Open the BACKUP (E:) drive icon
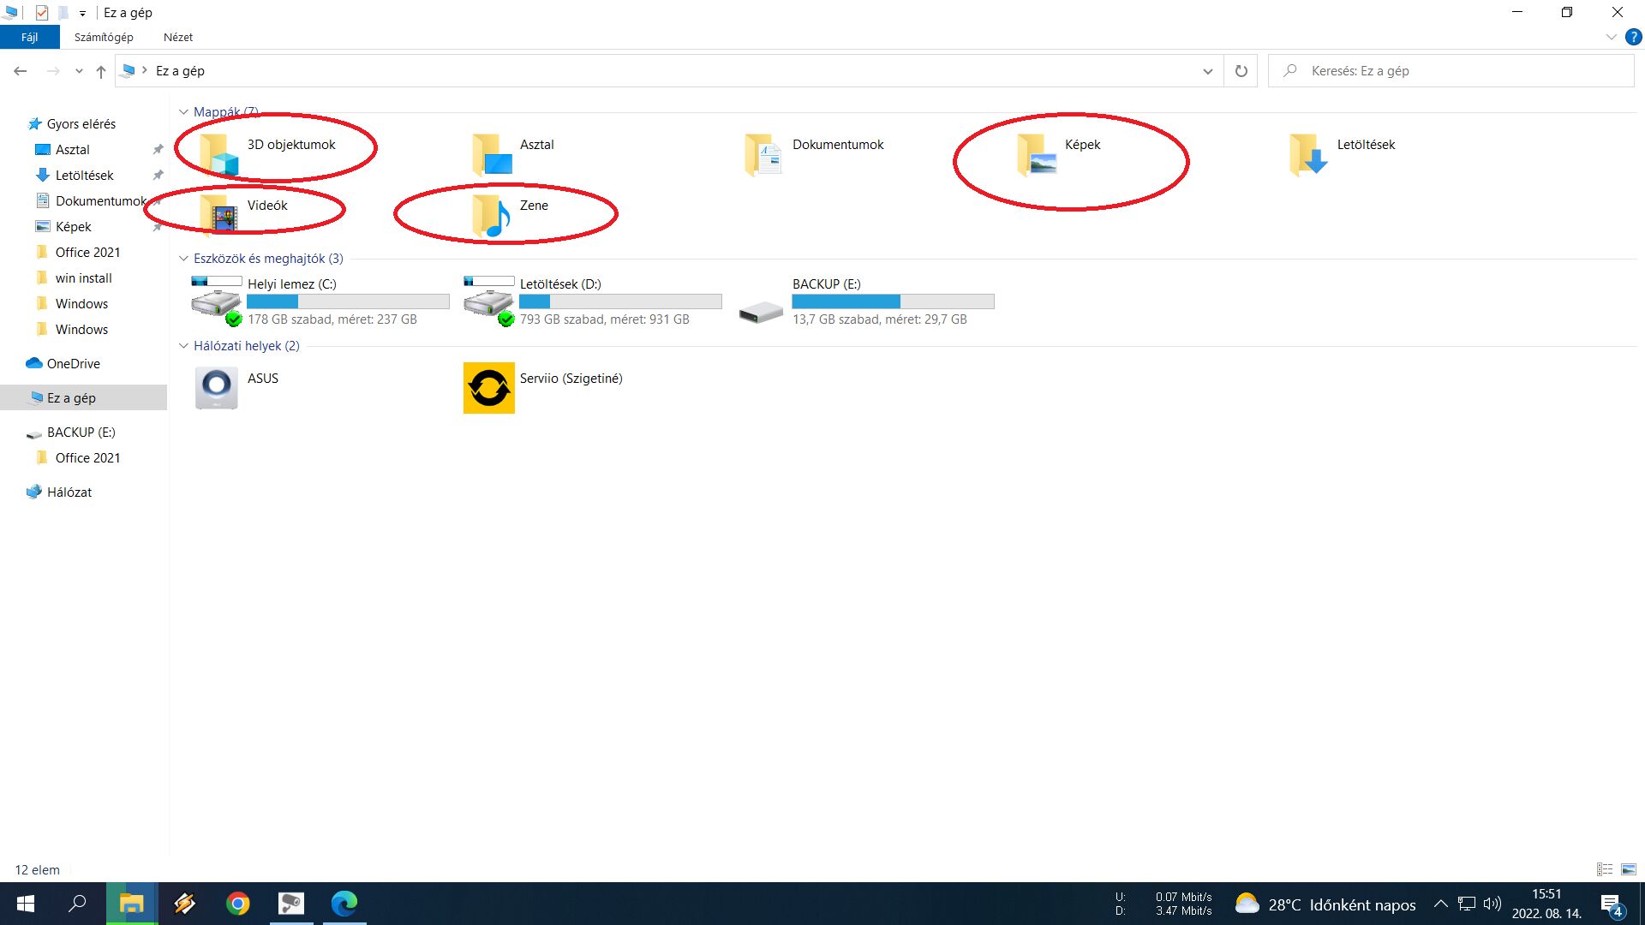Image resolution: width=1645 pixels, height=925 pixels. pyautogui.click(x=761, y=310)
